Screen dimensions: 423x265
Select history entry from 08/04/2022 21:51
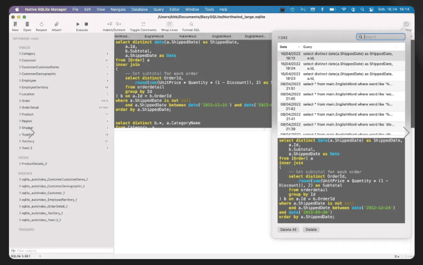coord(341,86)
